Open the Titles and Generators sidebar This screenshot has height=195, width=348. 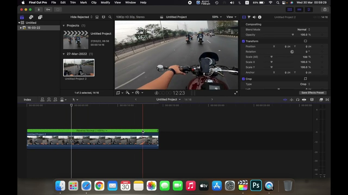click(x=40, y=17)
